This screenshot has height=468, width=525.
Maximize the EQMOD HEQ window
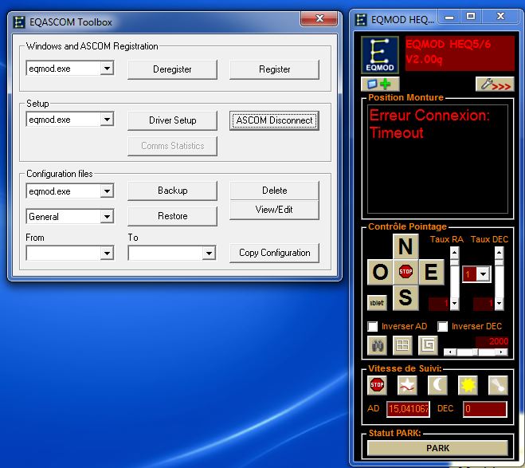click(x=471, y=17)
